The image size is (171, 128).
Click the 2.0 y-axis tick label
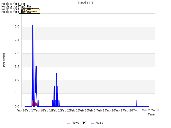17,53
